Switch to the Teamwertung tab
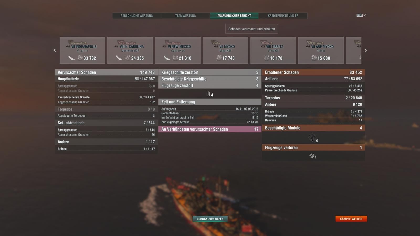The width and height of the screenshot is (420, 236). [185, 16]
